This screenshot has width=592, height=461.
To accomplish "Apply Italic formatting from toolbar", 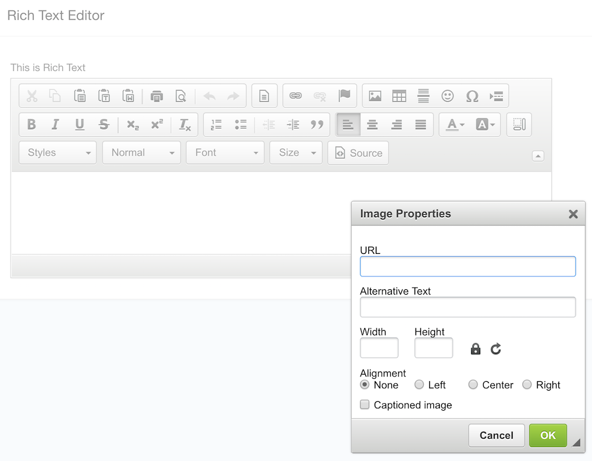I will 56,124.
